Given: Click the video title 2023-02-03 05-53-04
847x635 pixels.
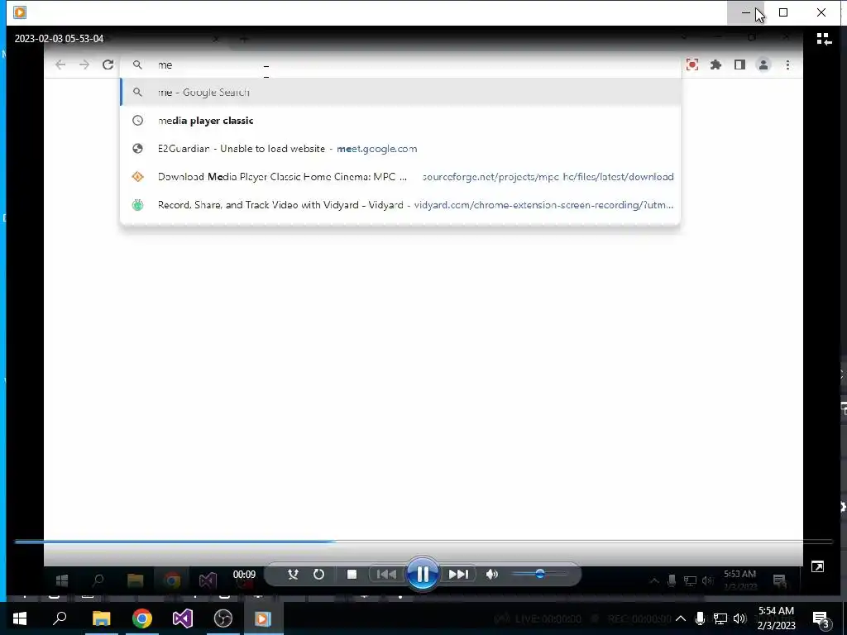Looking at the screenshot, I should [59, 38].
